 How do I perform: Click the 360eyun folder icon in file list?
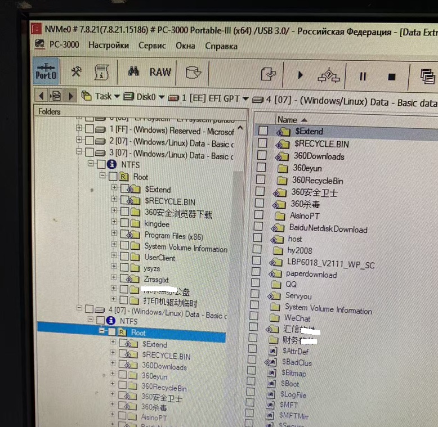coord(283,168)
